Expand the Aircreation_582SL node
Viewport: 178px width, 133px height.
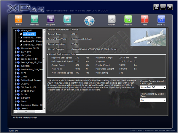coord(15,48)
